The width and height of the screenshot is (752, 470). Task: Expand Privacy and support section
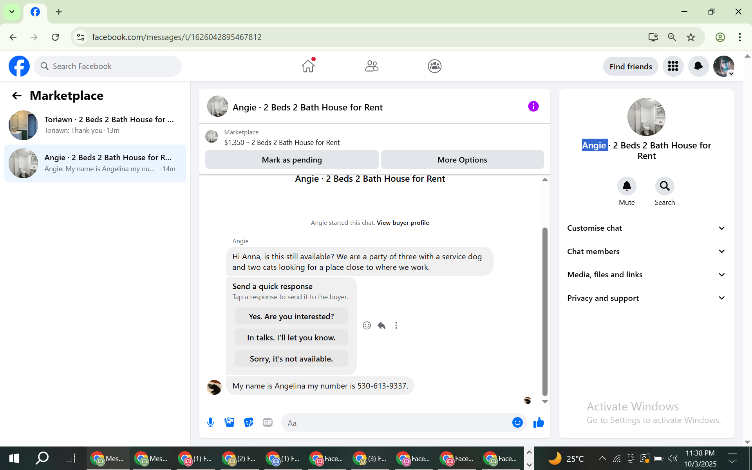646,298
